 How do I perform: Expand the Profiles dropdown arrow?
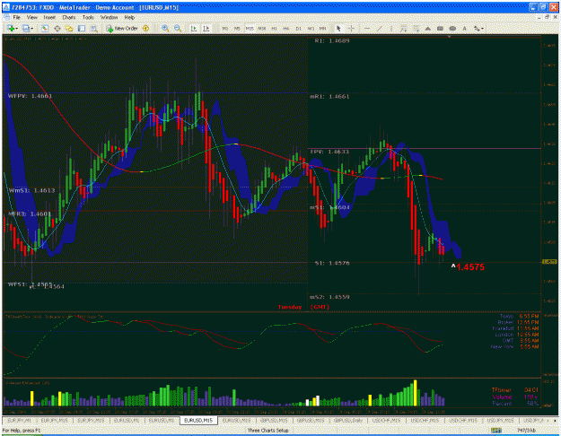click(x=31, y=29)
